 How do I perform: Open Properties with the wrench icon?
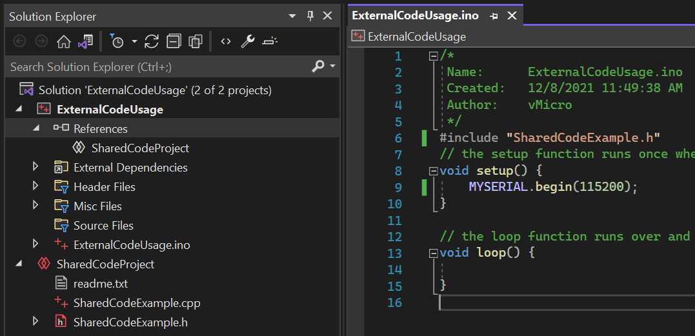[248, 42]
